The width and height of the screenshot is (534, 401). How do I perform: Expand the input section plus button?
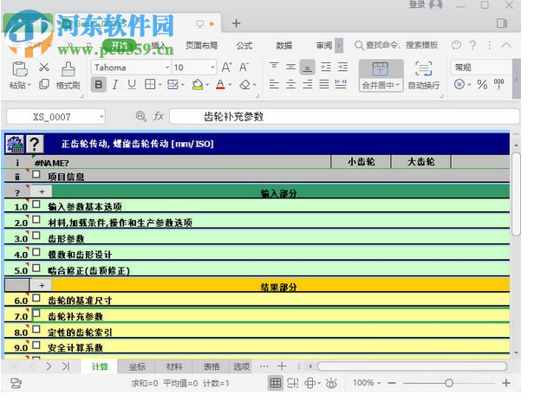(x=42, y=191)
